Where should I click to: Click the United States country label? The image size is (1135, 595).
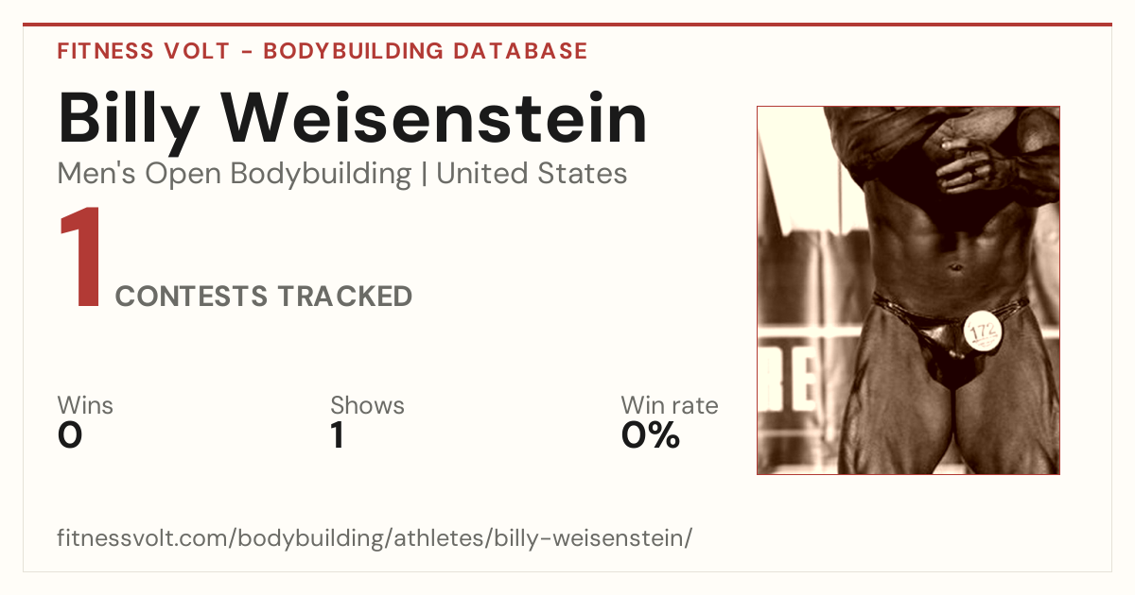[532, 174]
